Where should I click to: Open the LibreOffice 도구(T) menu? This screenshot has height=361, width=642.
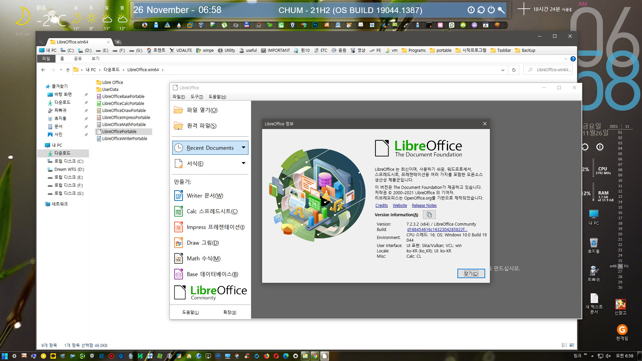coord(197,97)
